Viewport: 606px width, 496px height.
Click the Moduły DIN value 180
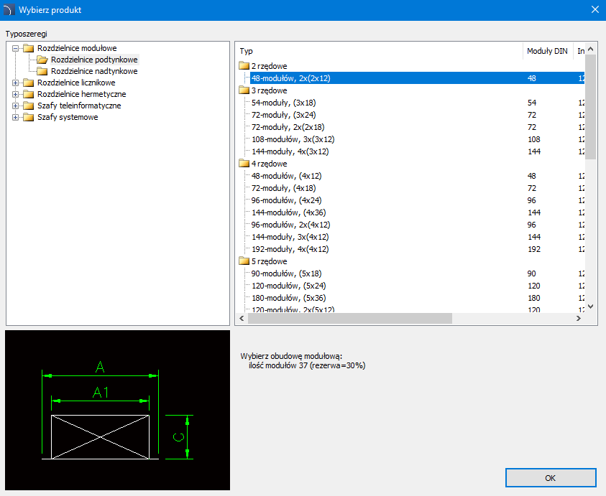pos(534,298)
